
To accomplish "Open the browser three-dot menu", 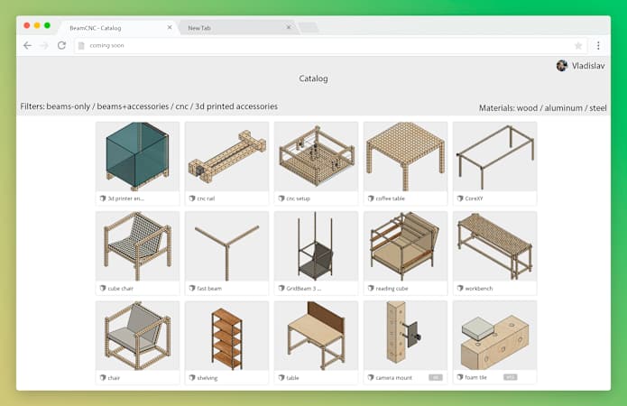I will tap(598, 45).
